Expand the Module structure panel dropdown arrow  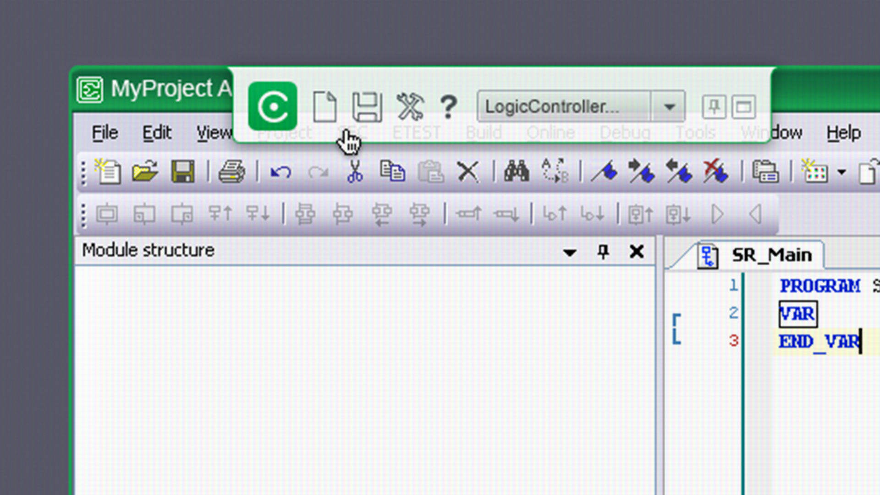click(570, 252)
